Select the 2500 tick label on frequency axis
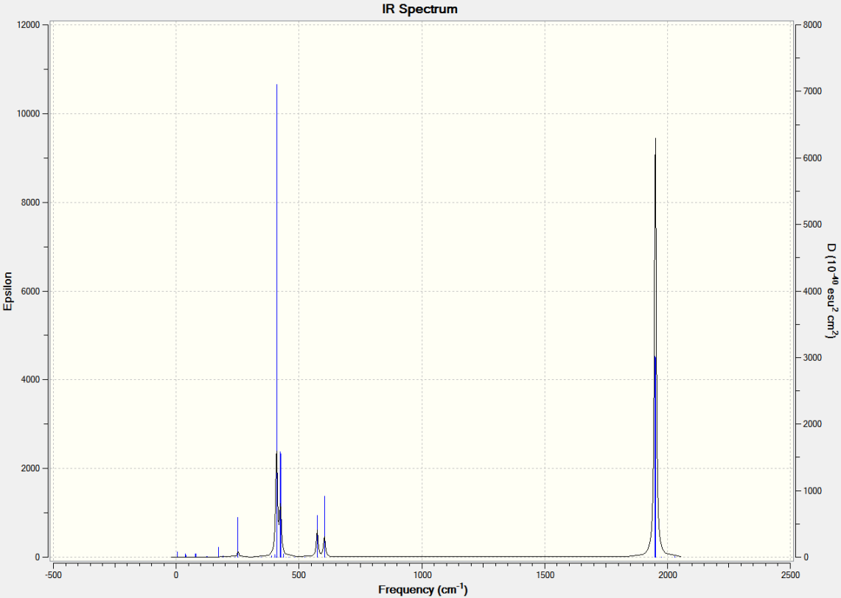 (791, 574)
